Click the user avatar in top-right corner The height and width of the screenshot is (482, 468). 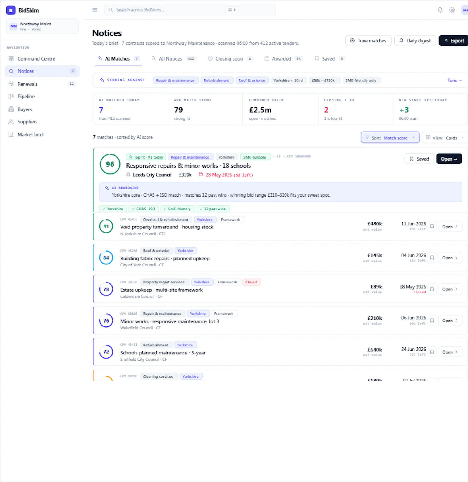(465, 10)
